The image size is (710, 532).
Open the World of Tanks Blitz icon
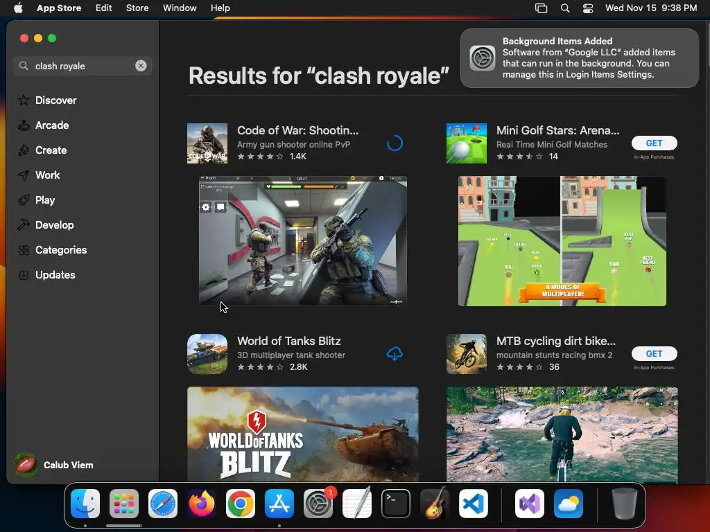point(207,354)
